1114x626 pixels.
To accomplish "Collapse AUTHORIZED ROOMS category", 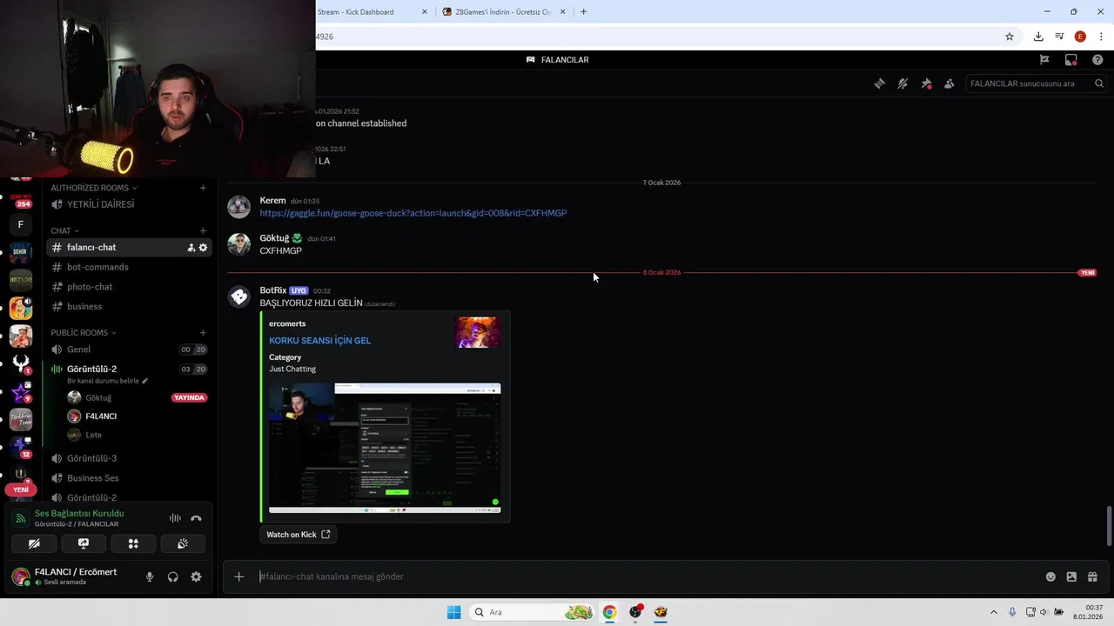I will [x=93, y=188].
